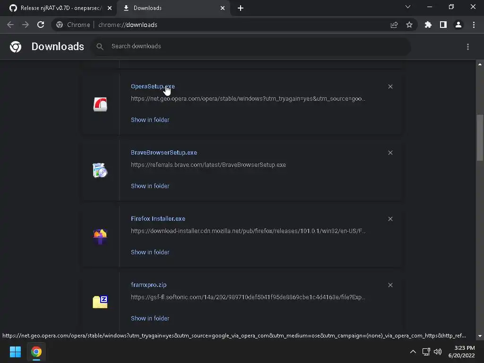Remove OperaSetup.exe from the list
The image size is (484, 363).
390,86
